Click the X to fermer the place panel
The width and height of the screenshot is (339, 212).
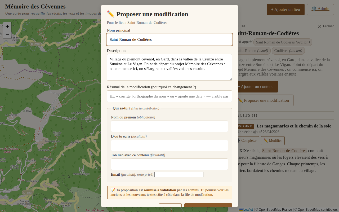[320, 26]
